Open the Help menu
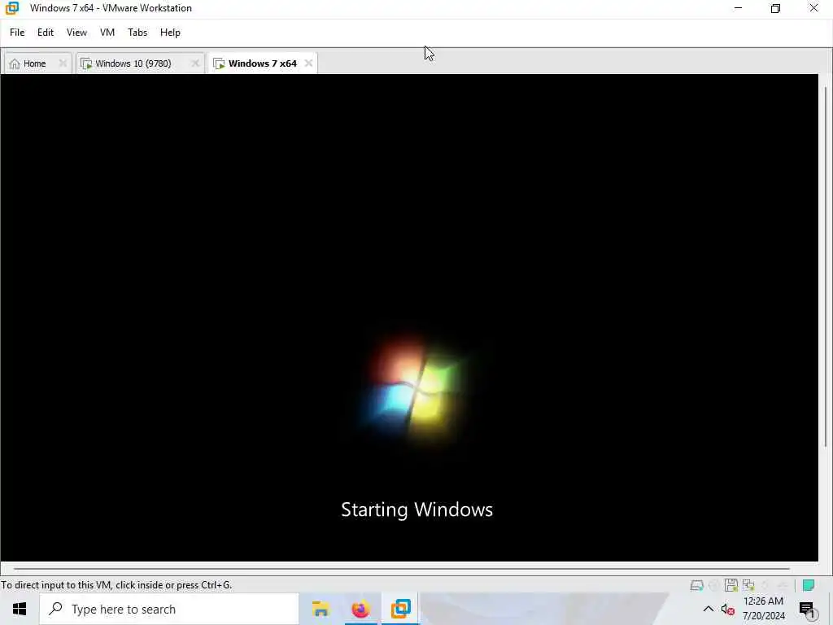 point(170,33)
